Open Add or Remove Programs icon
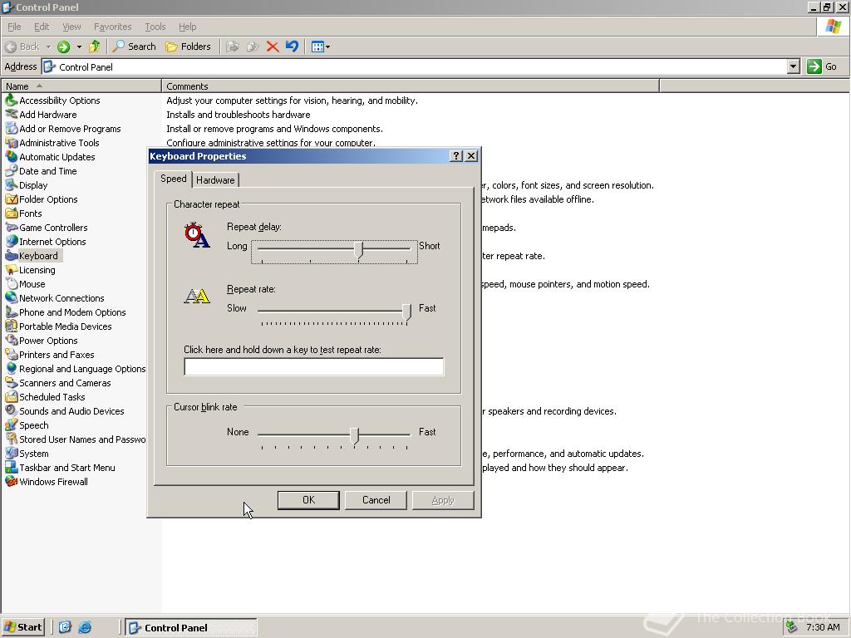The height and width of the screenshot is (638, 851). coord(11,129)
